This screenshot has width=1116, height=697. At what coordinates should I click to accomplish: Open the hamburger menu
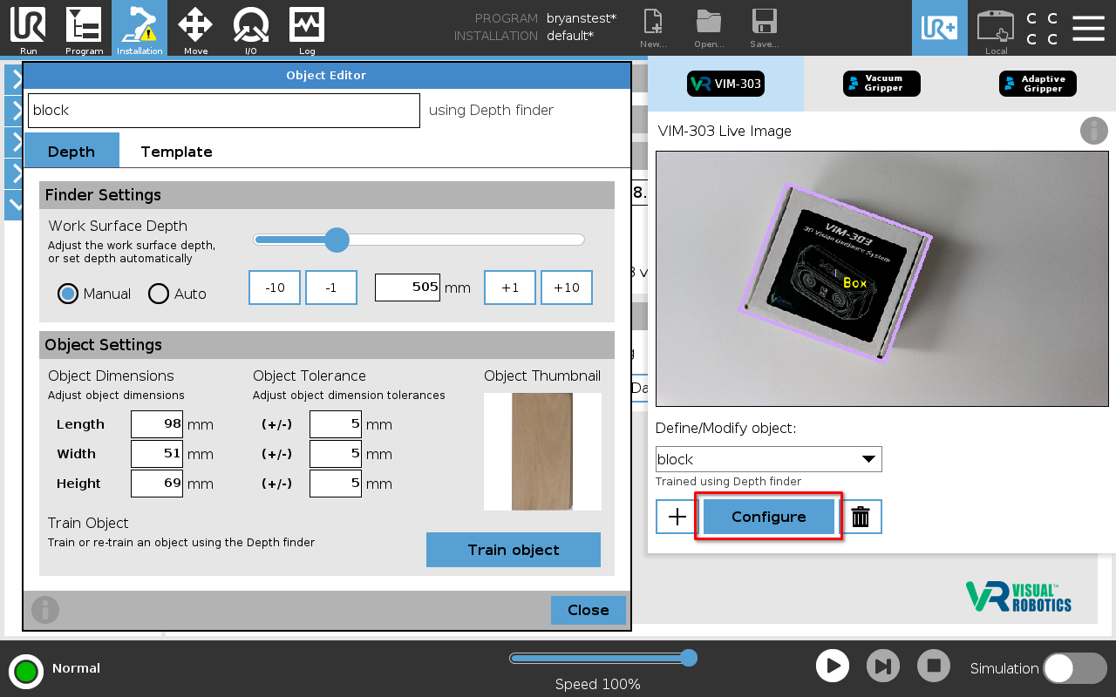point(1088,28)
